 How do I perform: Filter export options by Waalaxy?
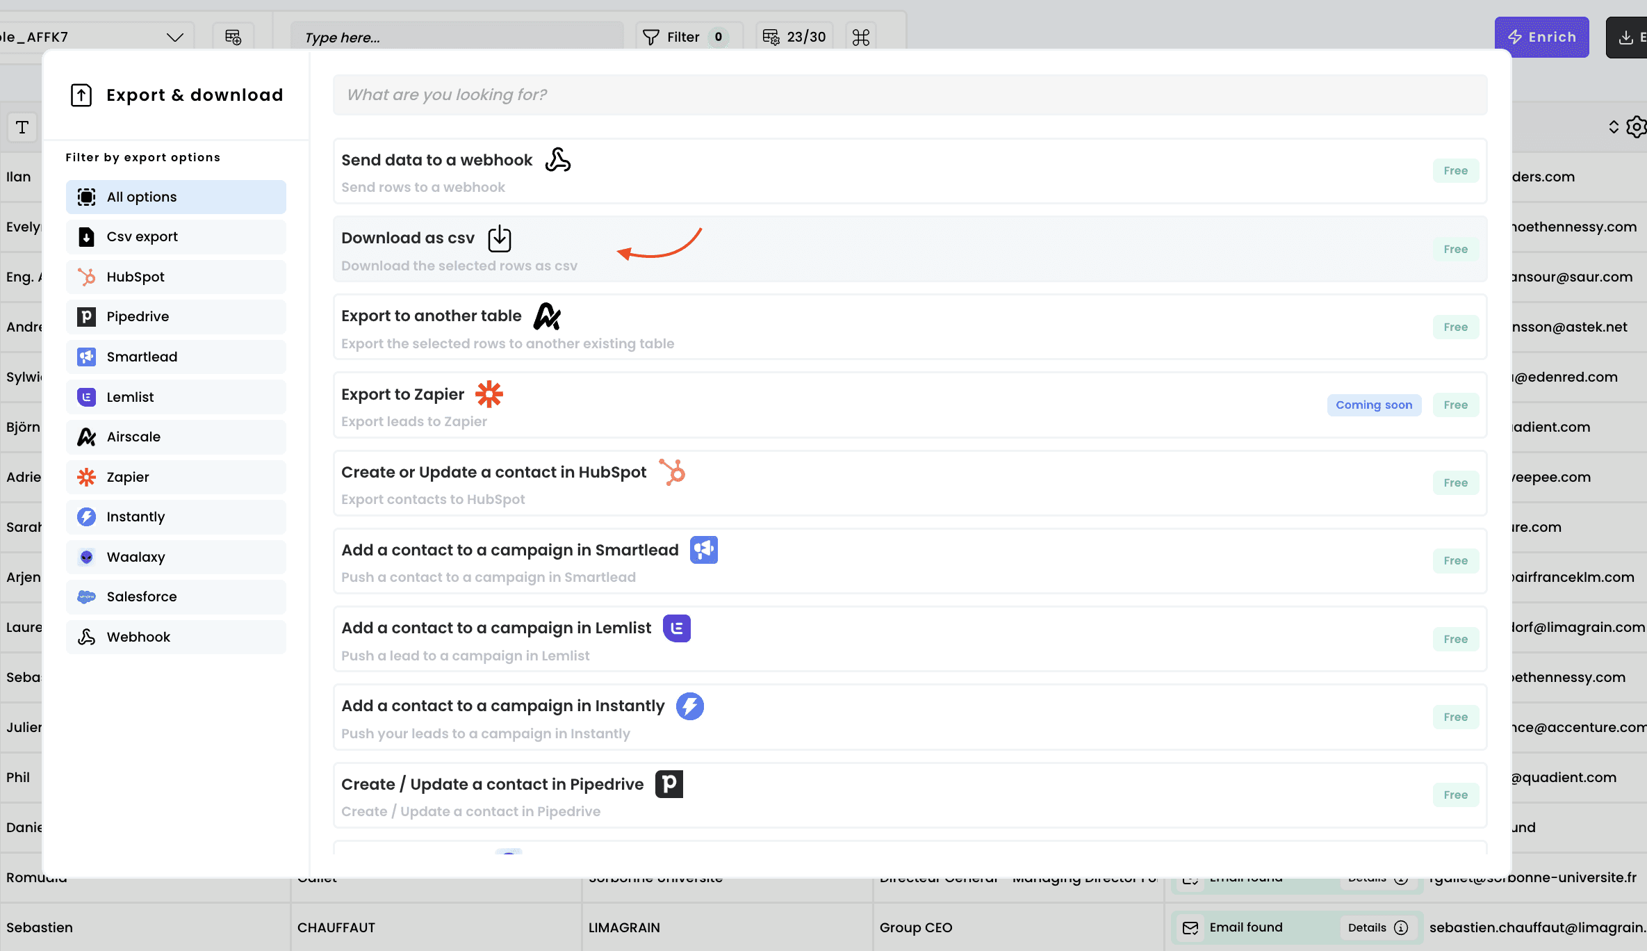tap(176, 558)
